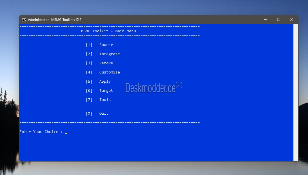Screen dimensions: 308x175
Task: Click the '[6]' option number
Action: pos(89,91)
